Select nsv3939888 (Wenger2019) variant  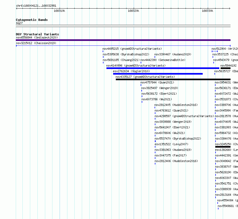point(173,122)
